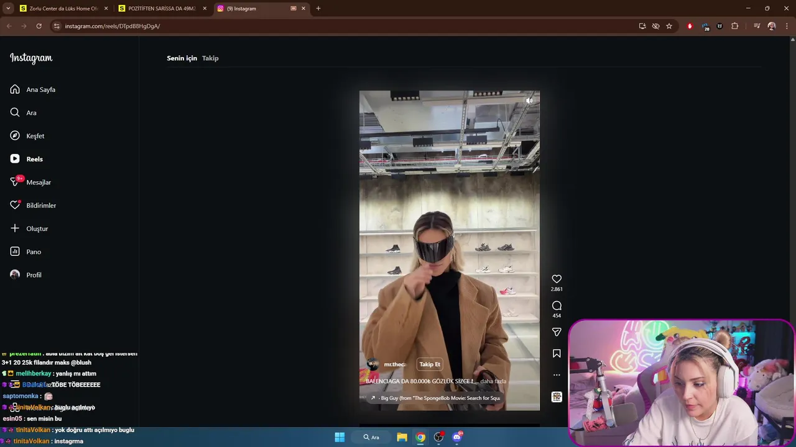This screenshot has width=796, height=447.
Task: Click the install app icon in address bar
Action: [642, 26]
